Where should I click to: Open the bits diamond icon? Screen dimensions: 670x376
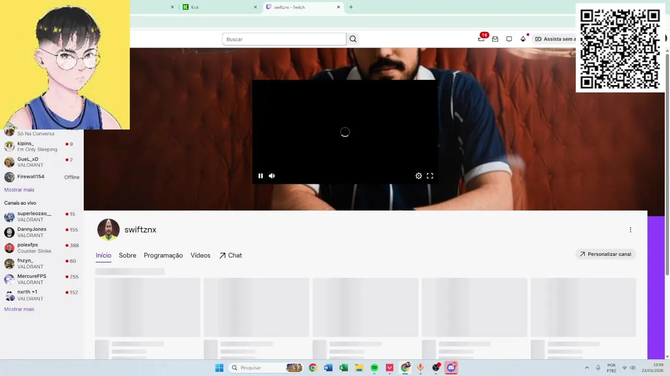[x=523, y=39]
